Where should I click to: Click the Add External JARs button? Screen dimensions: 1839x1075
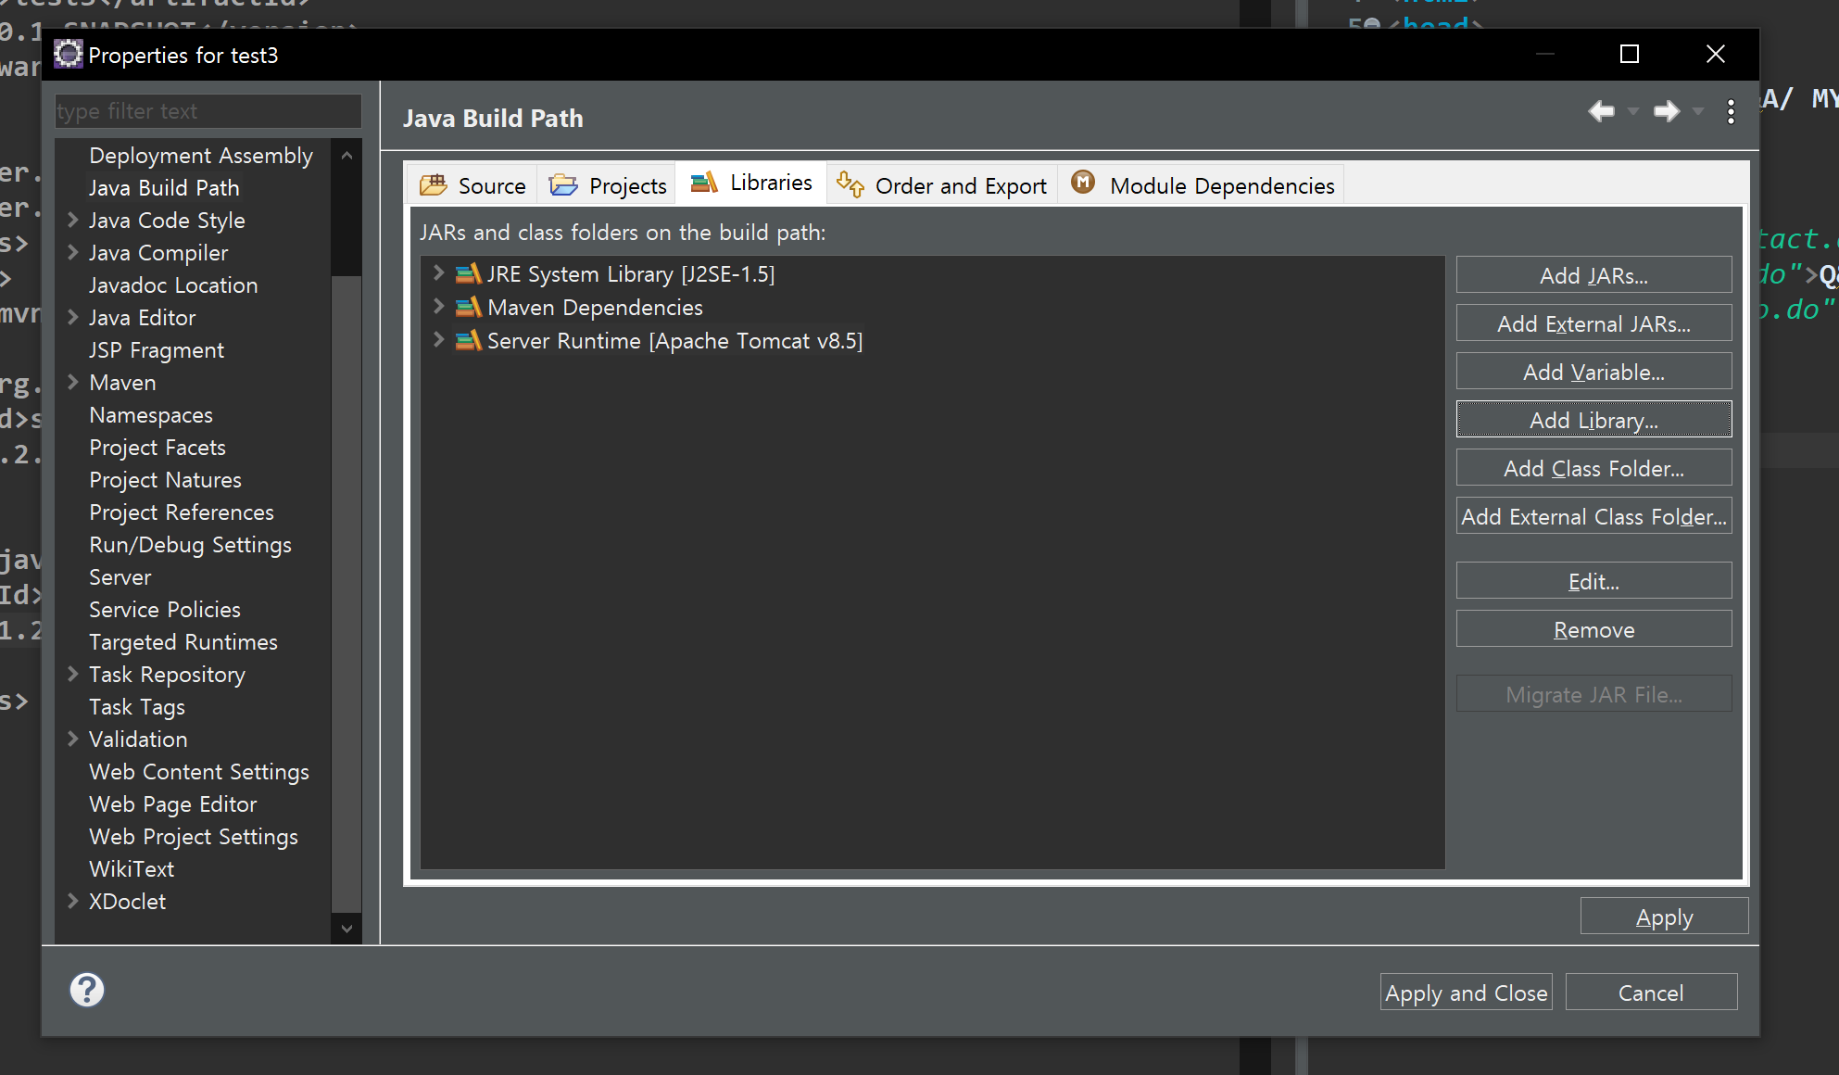pyautogui.click(x=1593, y=323)
